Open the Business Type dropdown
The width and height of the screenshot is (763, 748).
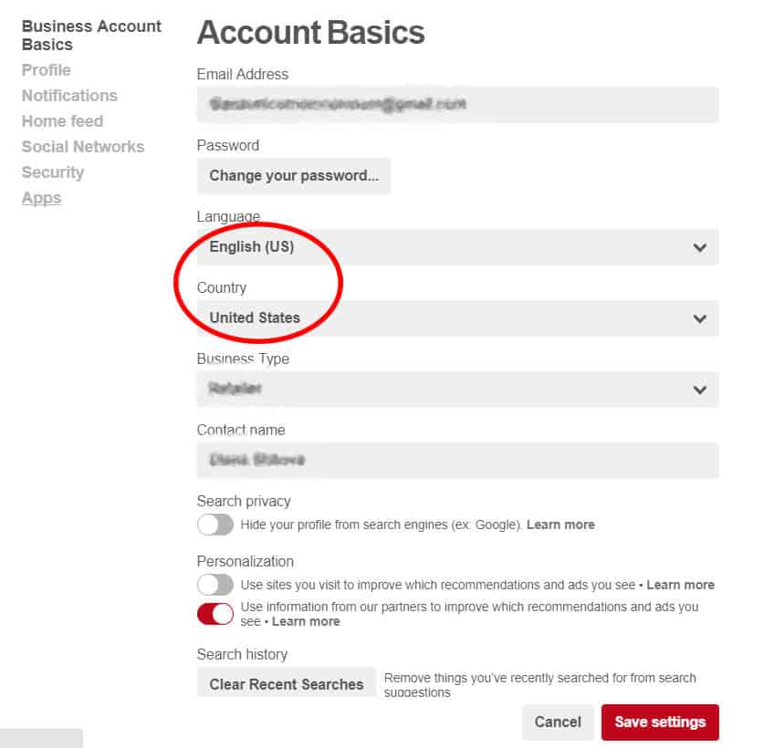(457, 390)
